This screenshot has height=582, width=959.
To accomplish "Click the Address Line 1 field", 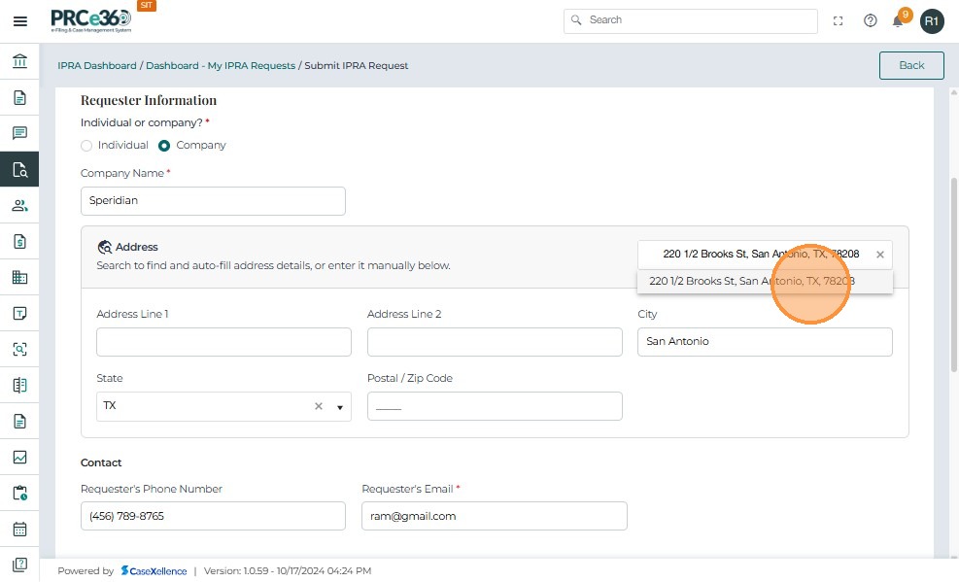I will point(223,342).
